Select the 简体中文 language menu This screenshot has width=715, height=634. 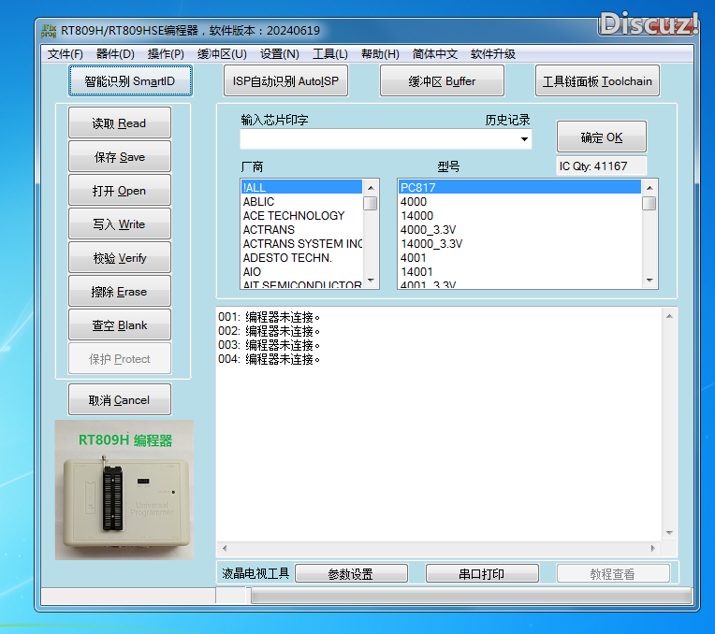point(435,54)
